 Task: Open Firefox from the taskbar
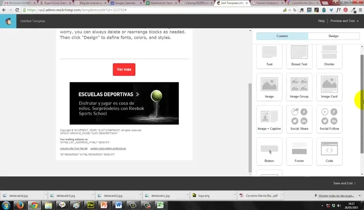click(x=20, y=205)
